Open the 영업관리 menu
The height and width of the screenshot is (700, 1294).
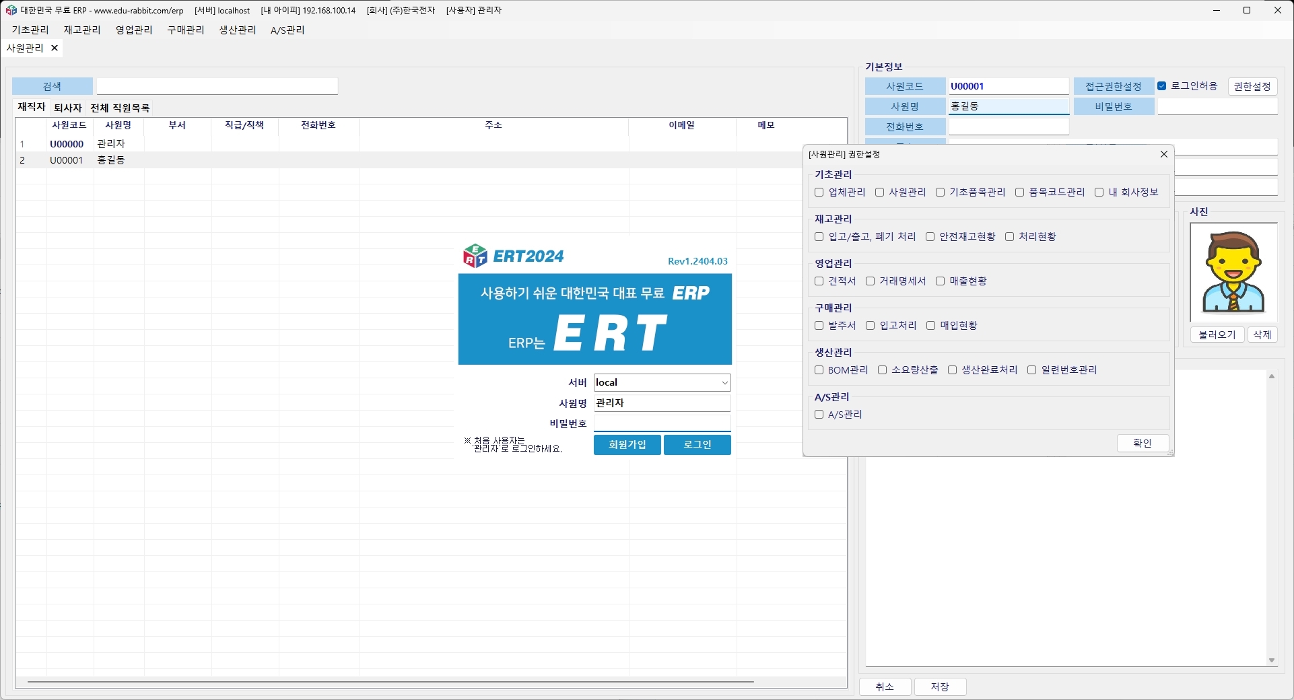click(133, 30)
